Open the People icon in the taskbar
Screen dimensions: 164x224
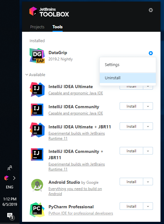click(10, 168)
